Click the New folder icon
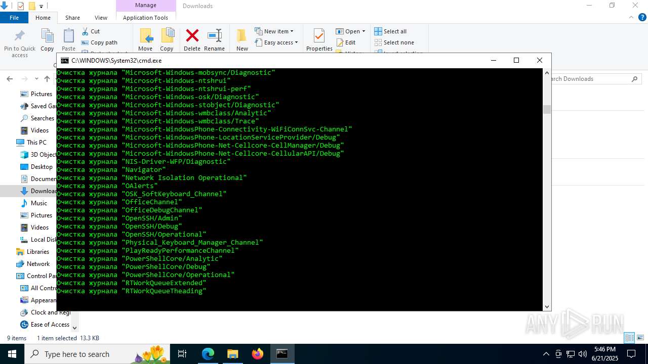Screen dimensions: 648x364 (242, 36)
